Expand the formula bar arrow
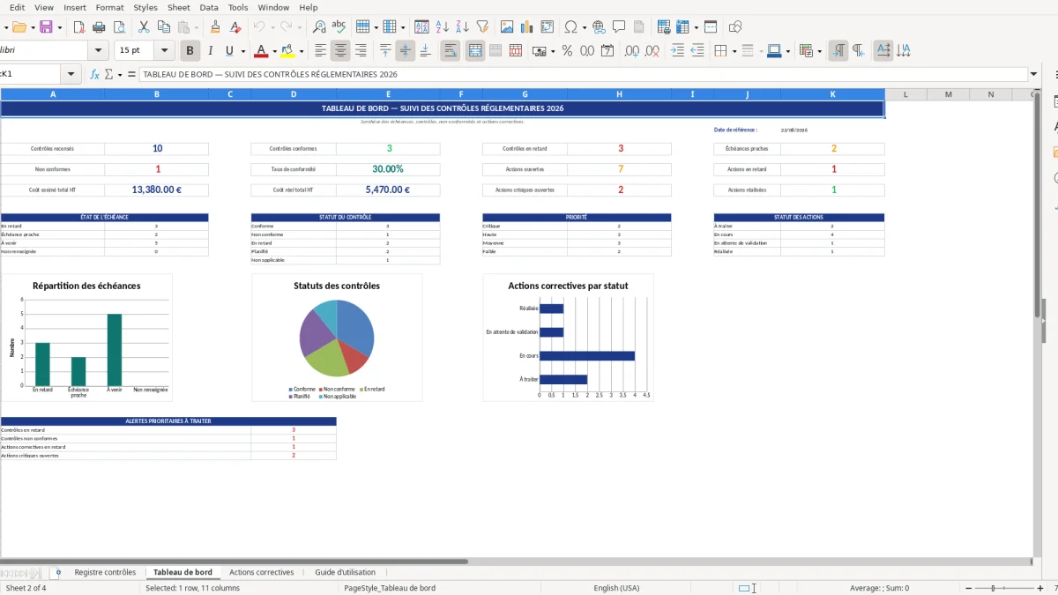Image resolution: width=1058 pixels, height=595 pixels. (1032, 75)
